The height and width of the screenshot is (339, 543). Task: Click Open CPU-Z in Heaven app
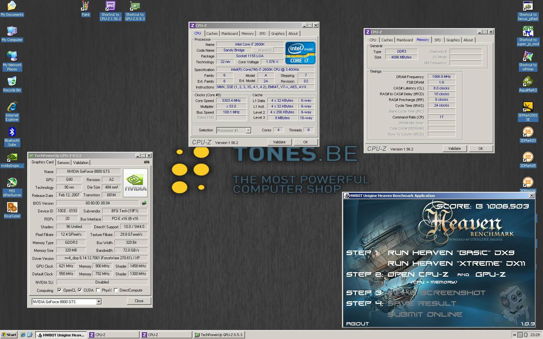tap(418, 274)
